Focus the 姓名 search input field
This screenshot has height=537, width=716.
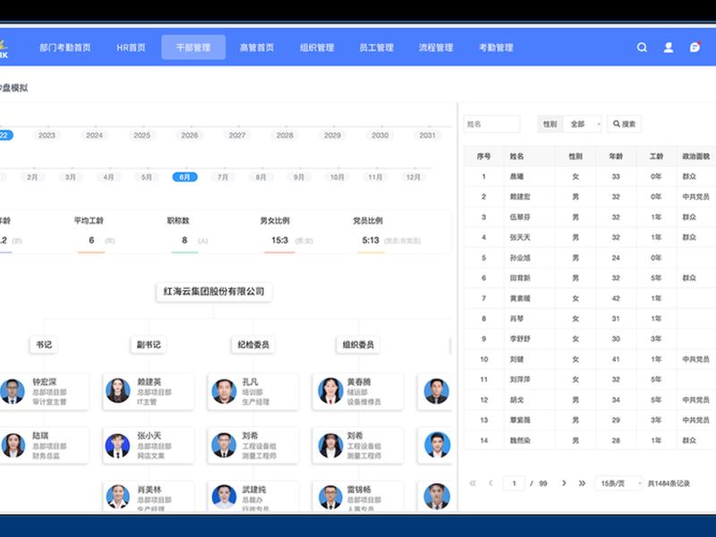[x=491, y=124]
